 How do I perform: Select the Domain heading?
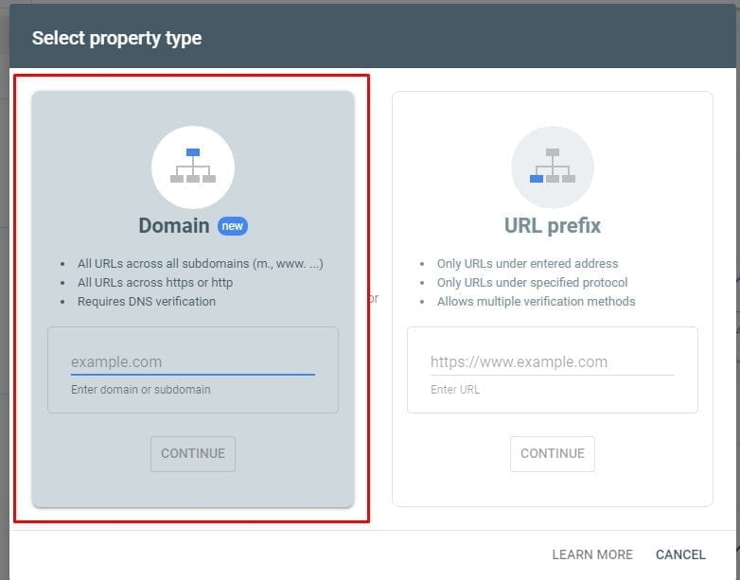coord(174,225)
